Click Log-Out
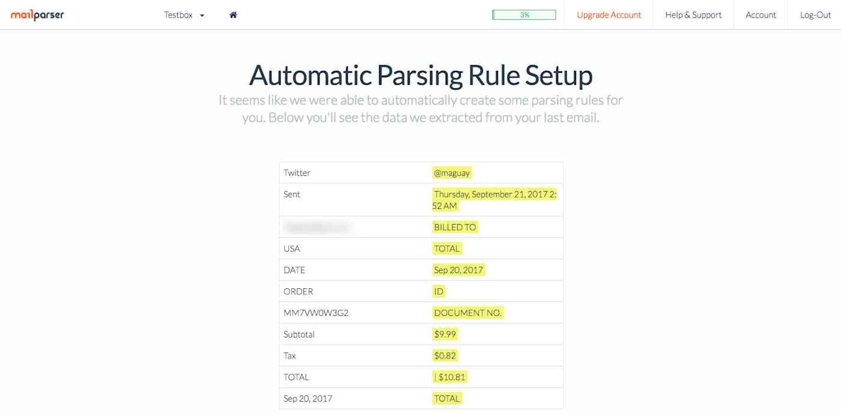 click(x=815, y=14)
